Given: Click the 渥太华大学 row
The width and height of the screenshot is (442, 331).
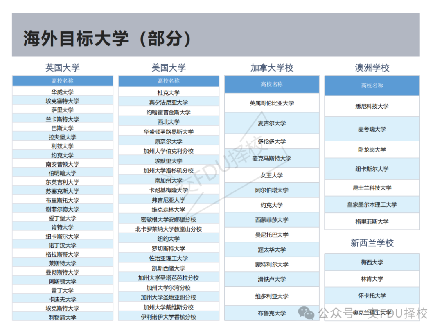Looking at the screenshot, I should [x=272, y=250].
